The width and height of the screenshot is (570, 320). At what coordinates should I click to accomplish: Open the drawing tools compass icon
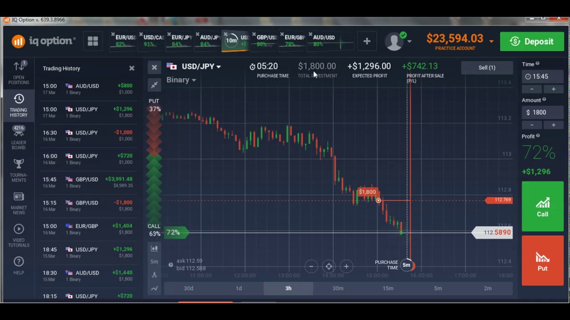154,275
